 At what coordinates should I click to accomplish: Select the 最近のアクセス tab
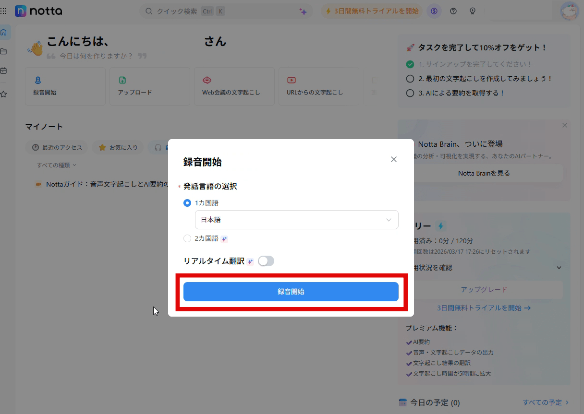tap(57, 148)
